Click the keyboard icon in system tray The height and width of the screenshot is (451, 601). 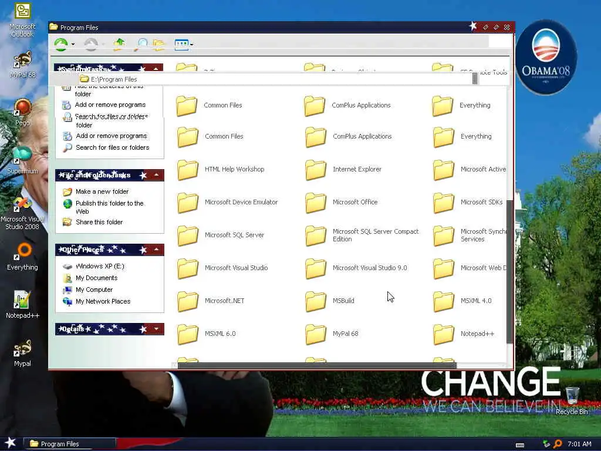click(520, 445)
